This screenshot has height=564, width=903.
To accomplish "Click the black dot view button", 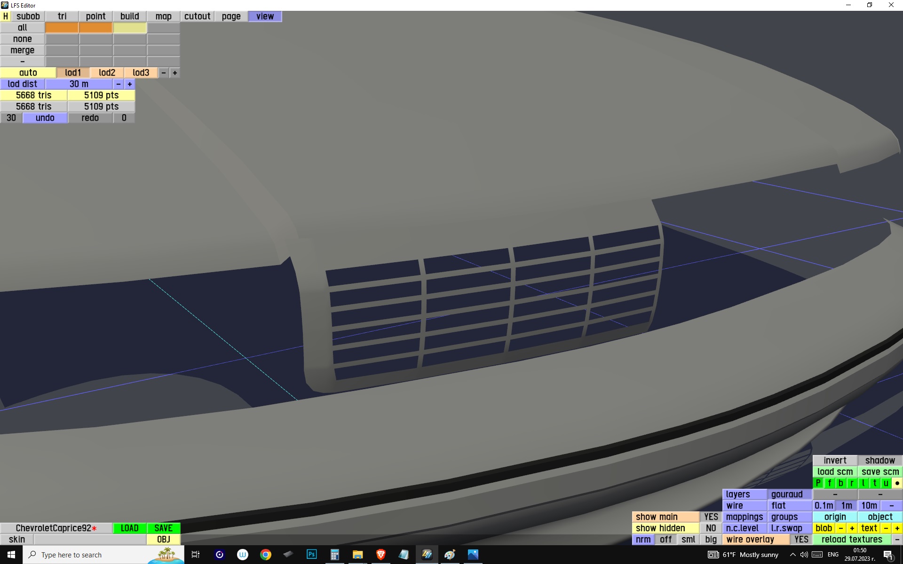I will click(x=897, y=483).
